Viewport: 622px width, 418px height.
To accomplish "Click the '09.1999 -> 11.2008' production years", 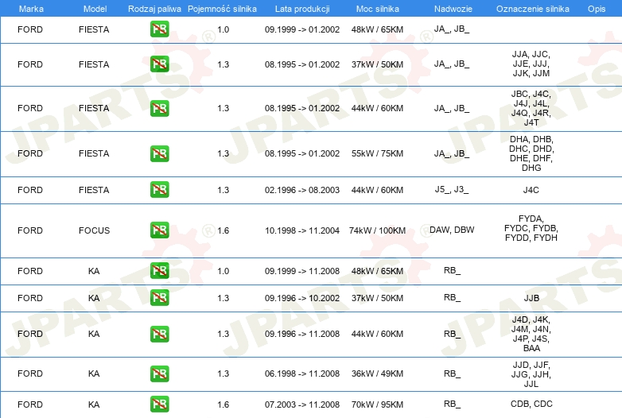I will (302, 271).
